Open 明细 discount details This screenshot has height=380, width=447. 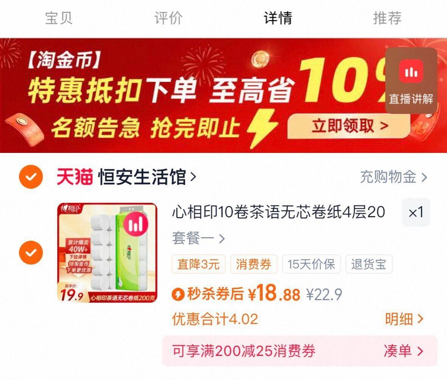click(x=404, y=319)
